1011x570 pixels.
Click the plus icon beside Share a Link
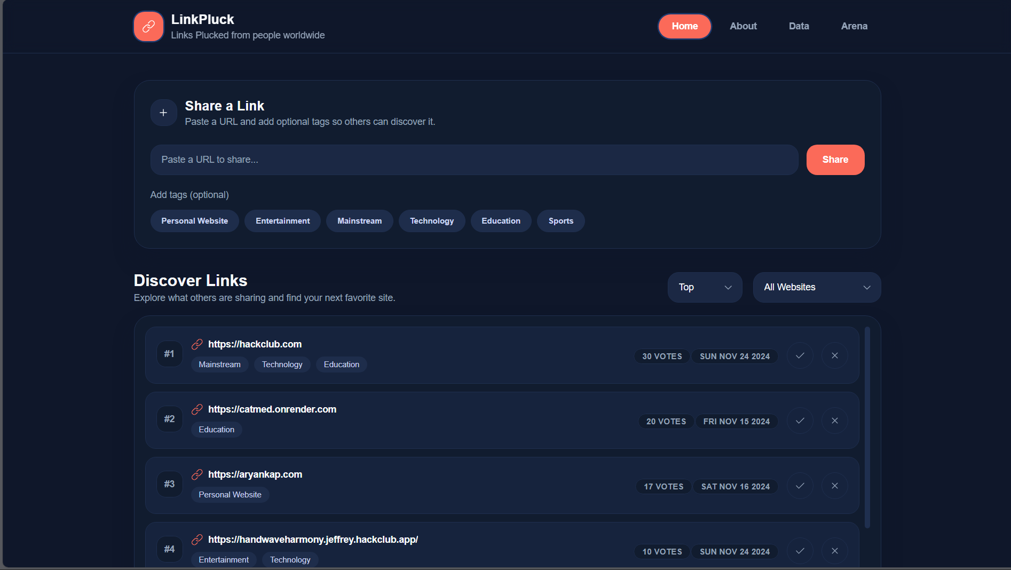(x=163, y=113)
